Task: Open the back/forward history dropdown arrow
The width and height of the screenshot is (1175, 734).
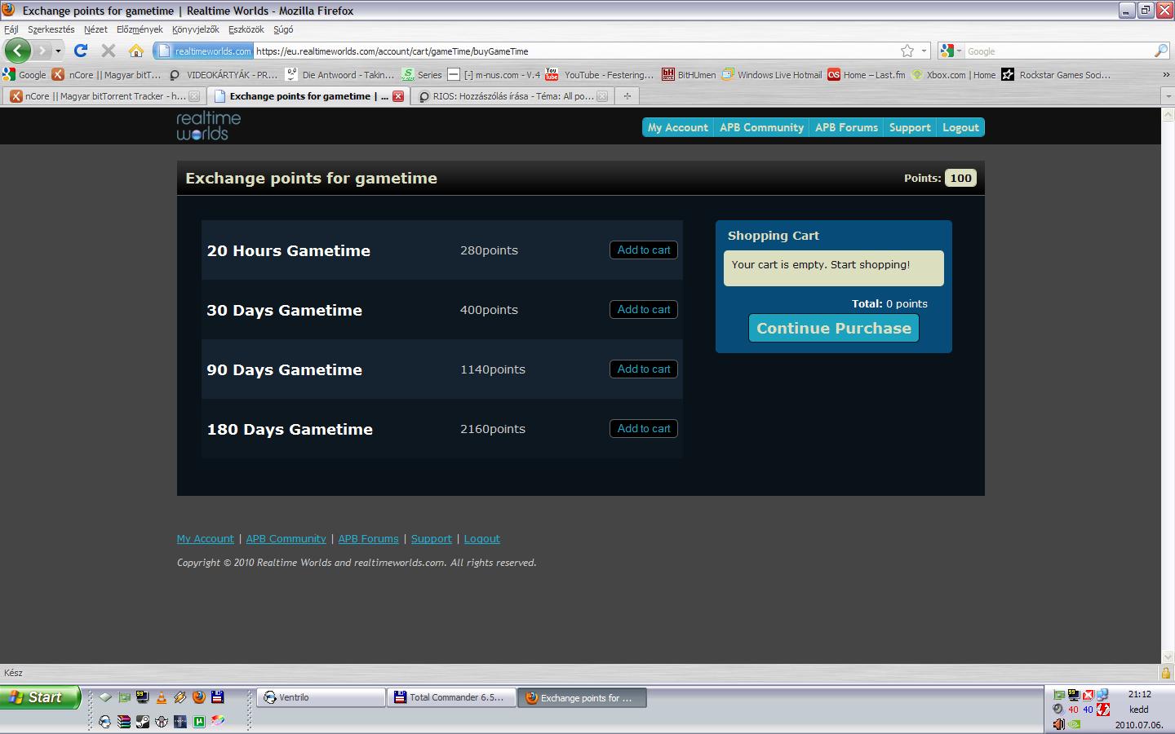Action: 58,51
